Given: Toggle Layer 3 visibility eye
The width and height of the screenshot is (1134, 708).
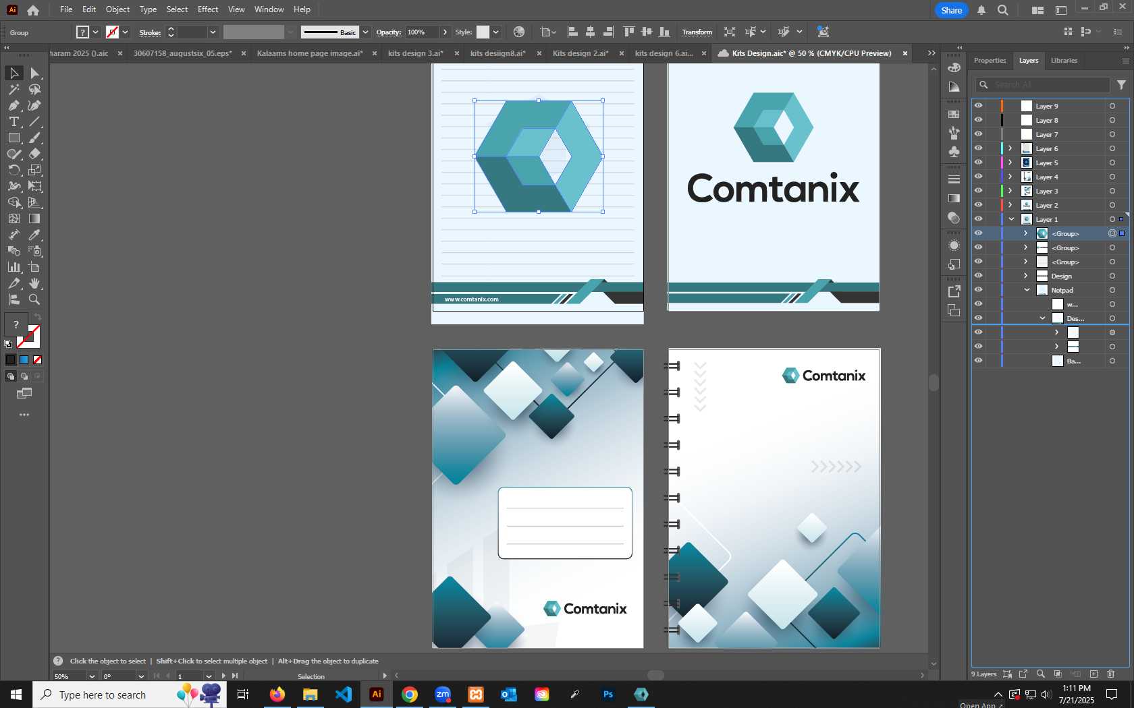Looking at the screenshot, I should click(978, 191).
